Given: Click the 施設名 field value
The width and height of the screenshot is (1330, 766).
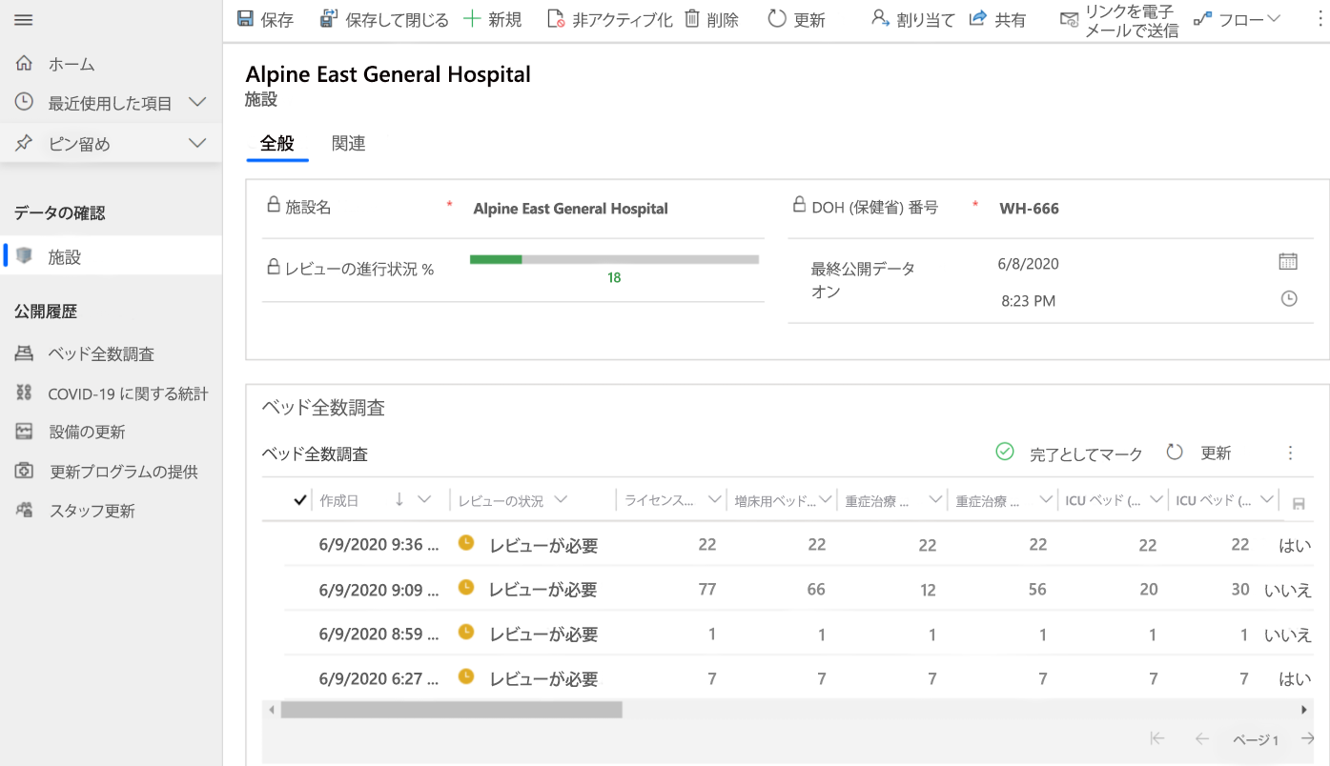Looking at the screenshot, I should [x=570, y=209].
